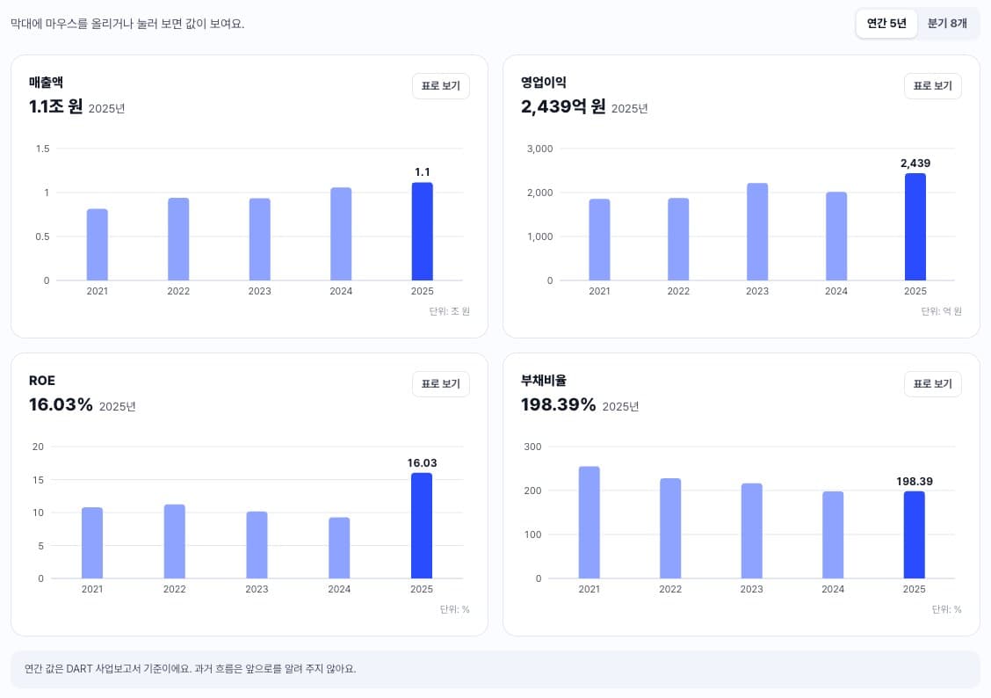This screenshot has width=991, height=698.
Task: Click the highlighted 2025 bar in 영업이익 chart
Action: point(915,226)
